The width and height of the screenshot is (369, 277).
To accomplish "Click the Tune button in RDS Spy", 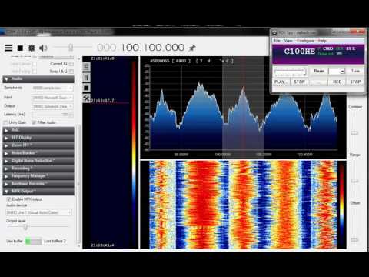I will (355, 71).
